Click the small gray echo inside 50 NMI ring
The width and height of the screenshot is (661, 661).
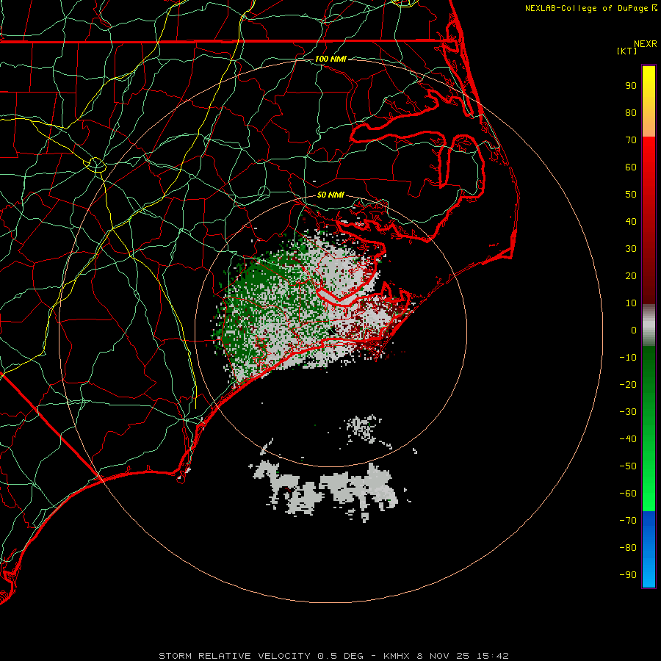click(x=364, y=429)
